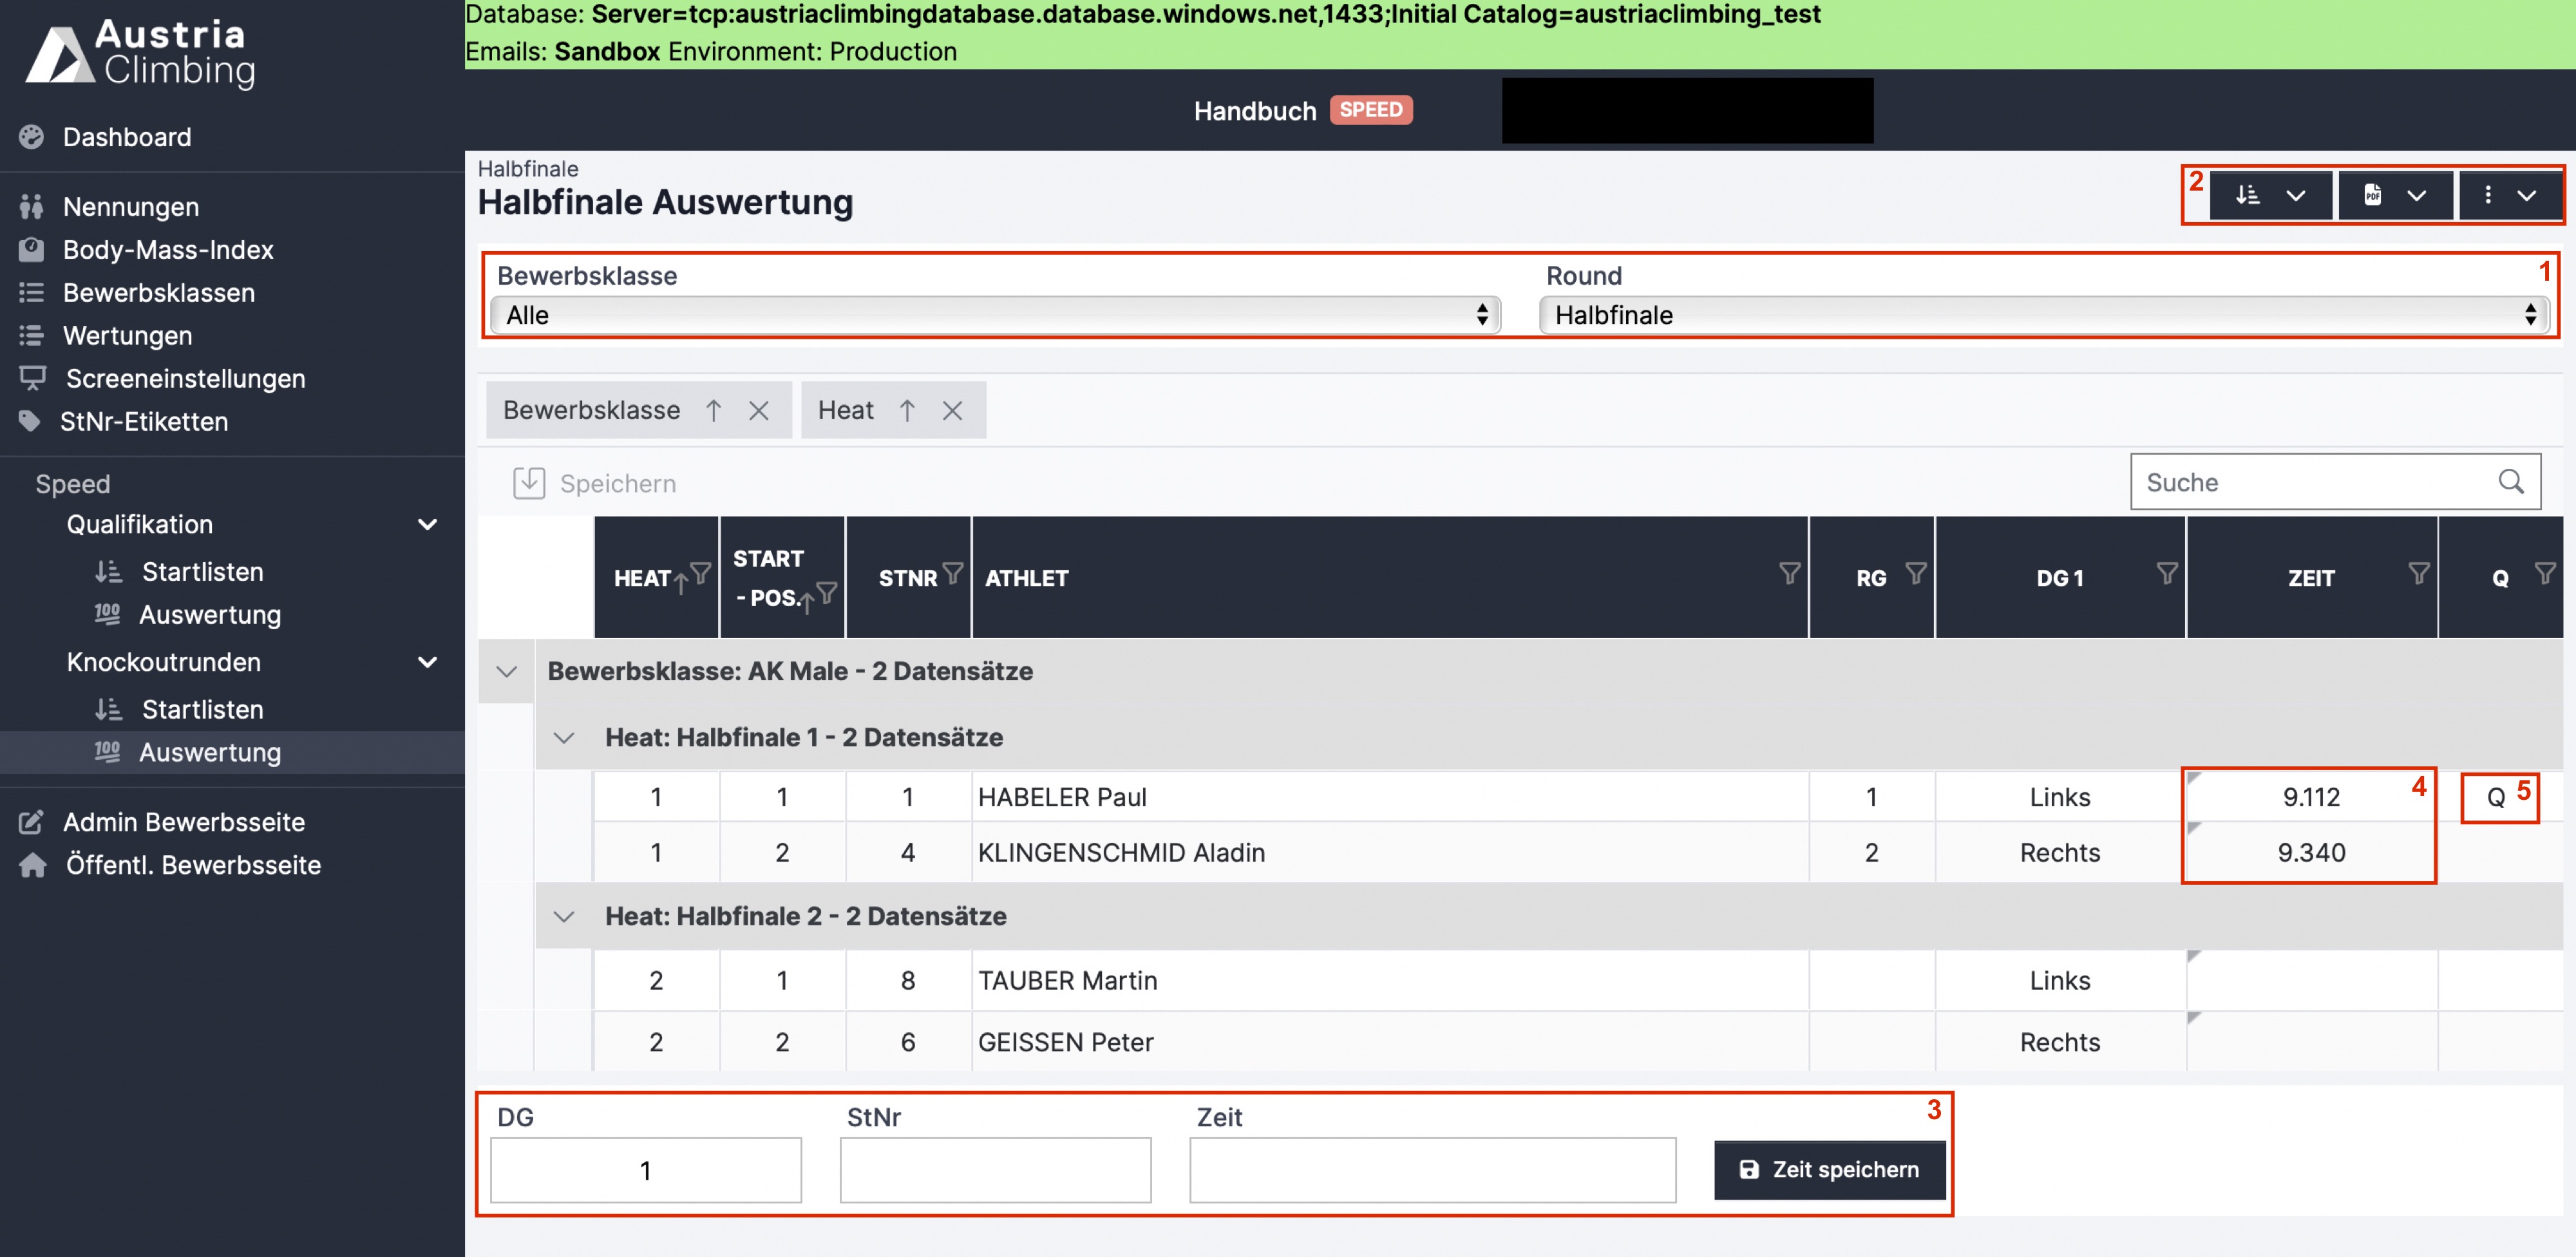Collapse the AK Male group row
This screenshot has width=2576, height=1257.
pyautogui.click(x=507, y=671)
